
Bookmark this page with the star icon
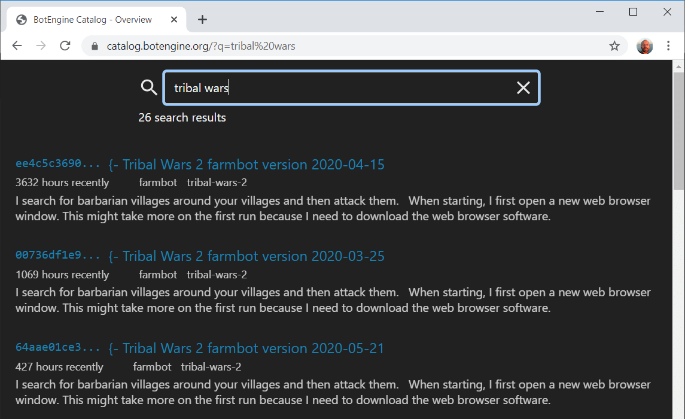point(614,46)
